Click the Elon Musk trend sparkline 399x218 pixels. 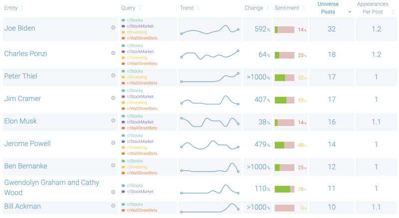209,121
